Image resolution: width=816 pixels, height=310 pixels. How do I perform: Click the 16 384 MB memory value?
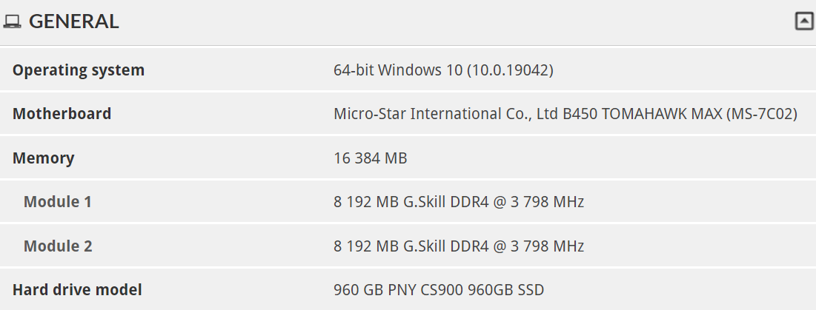pyautogui.click(x=371, y=158)
